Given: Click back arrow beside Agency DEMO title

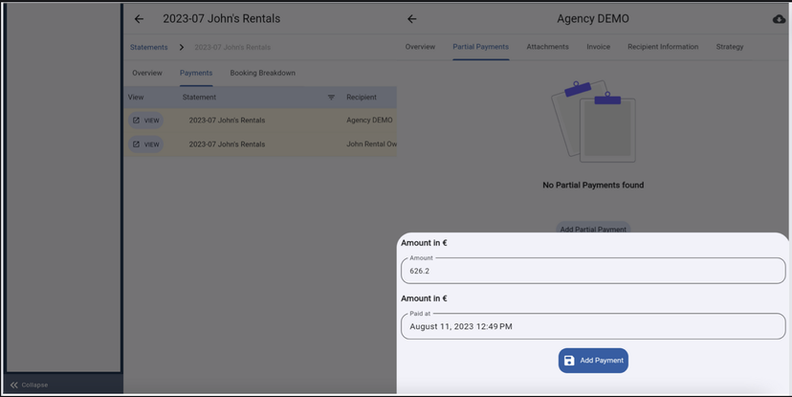Looking at the screenshot, I should [411, 19].
